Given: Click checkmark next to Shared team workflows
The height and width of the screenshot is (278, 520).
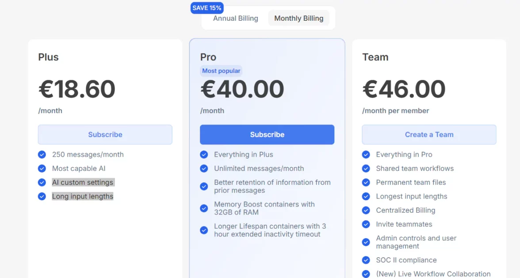Looking at the screenshot, I should [x=366, y=169].
